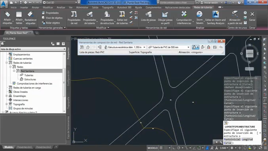The height and width of the screenshot is (151, 268).
Task: Click delete pipe network object icon
Action: (x=209, y=47)
